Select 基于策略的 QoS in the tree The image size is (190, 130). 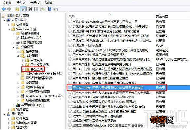coord(32,105)
